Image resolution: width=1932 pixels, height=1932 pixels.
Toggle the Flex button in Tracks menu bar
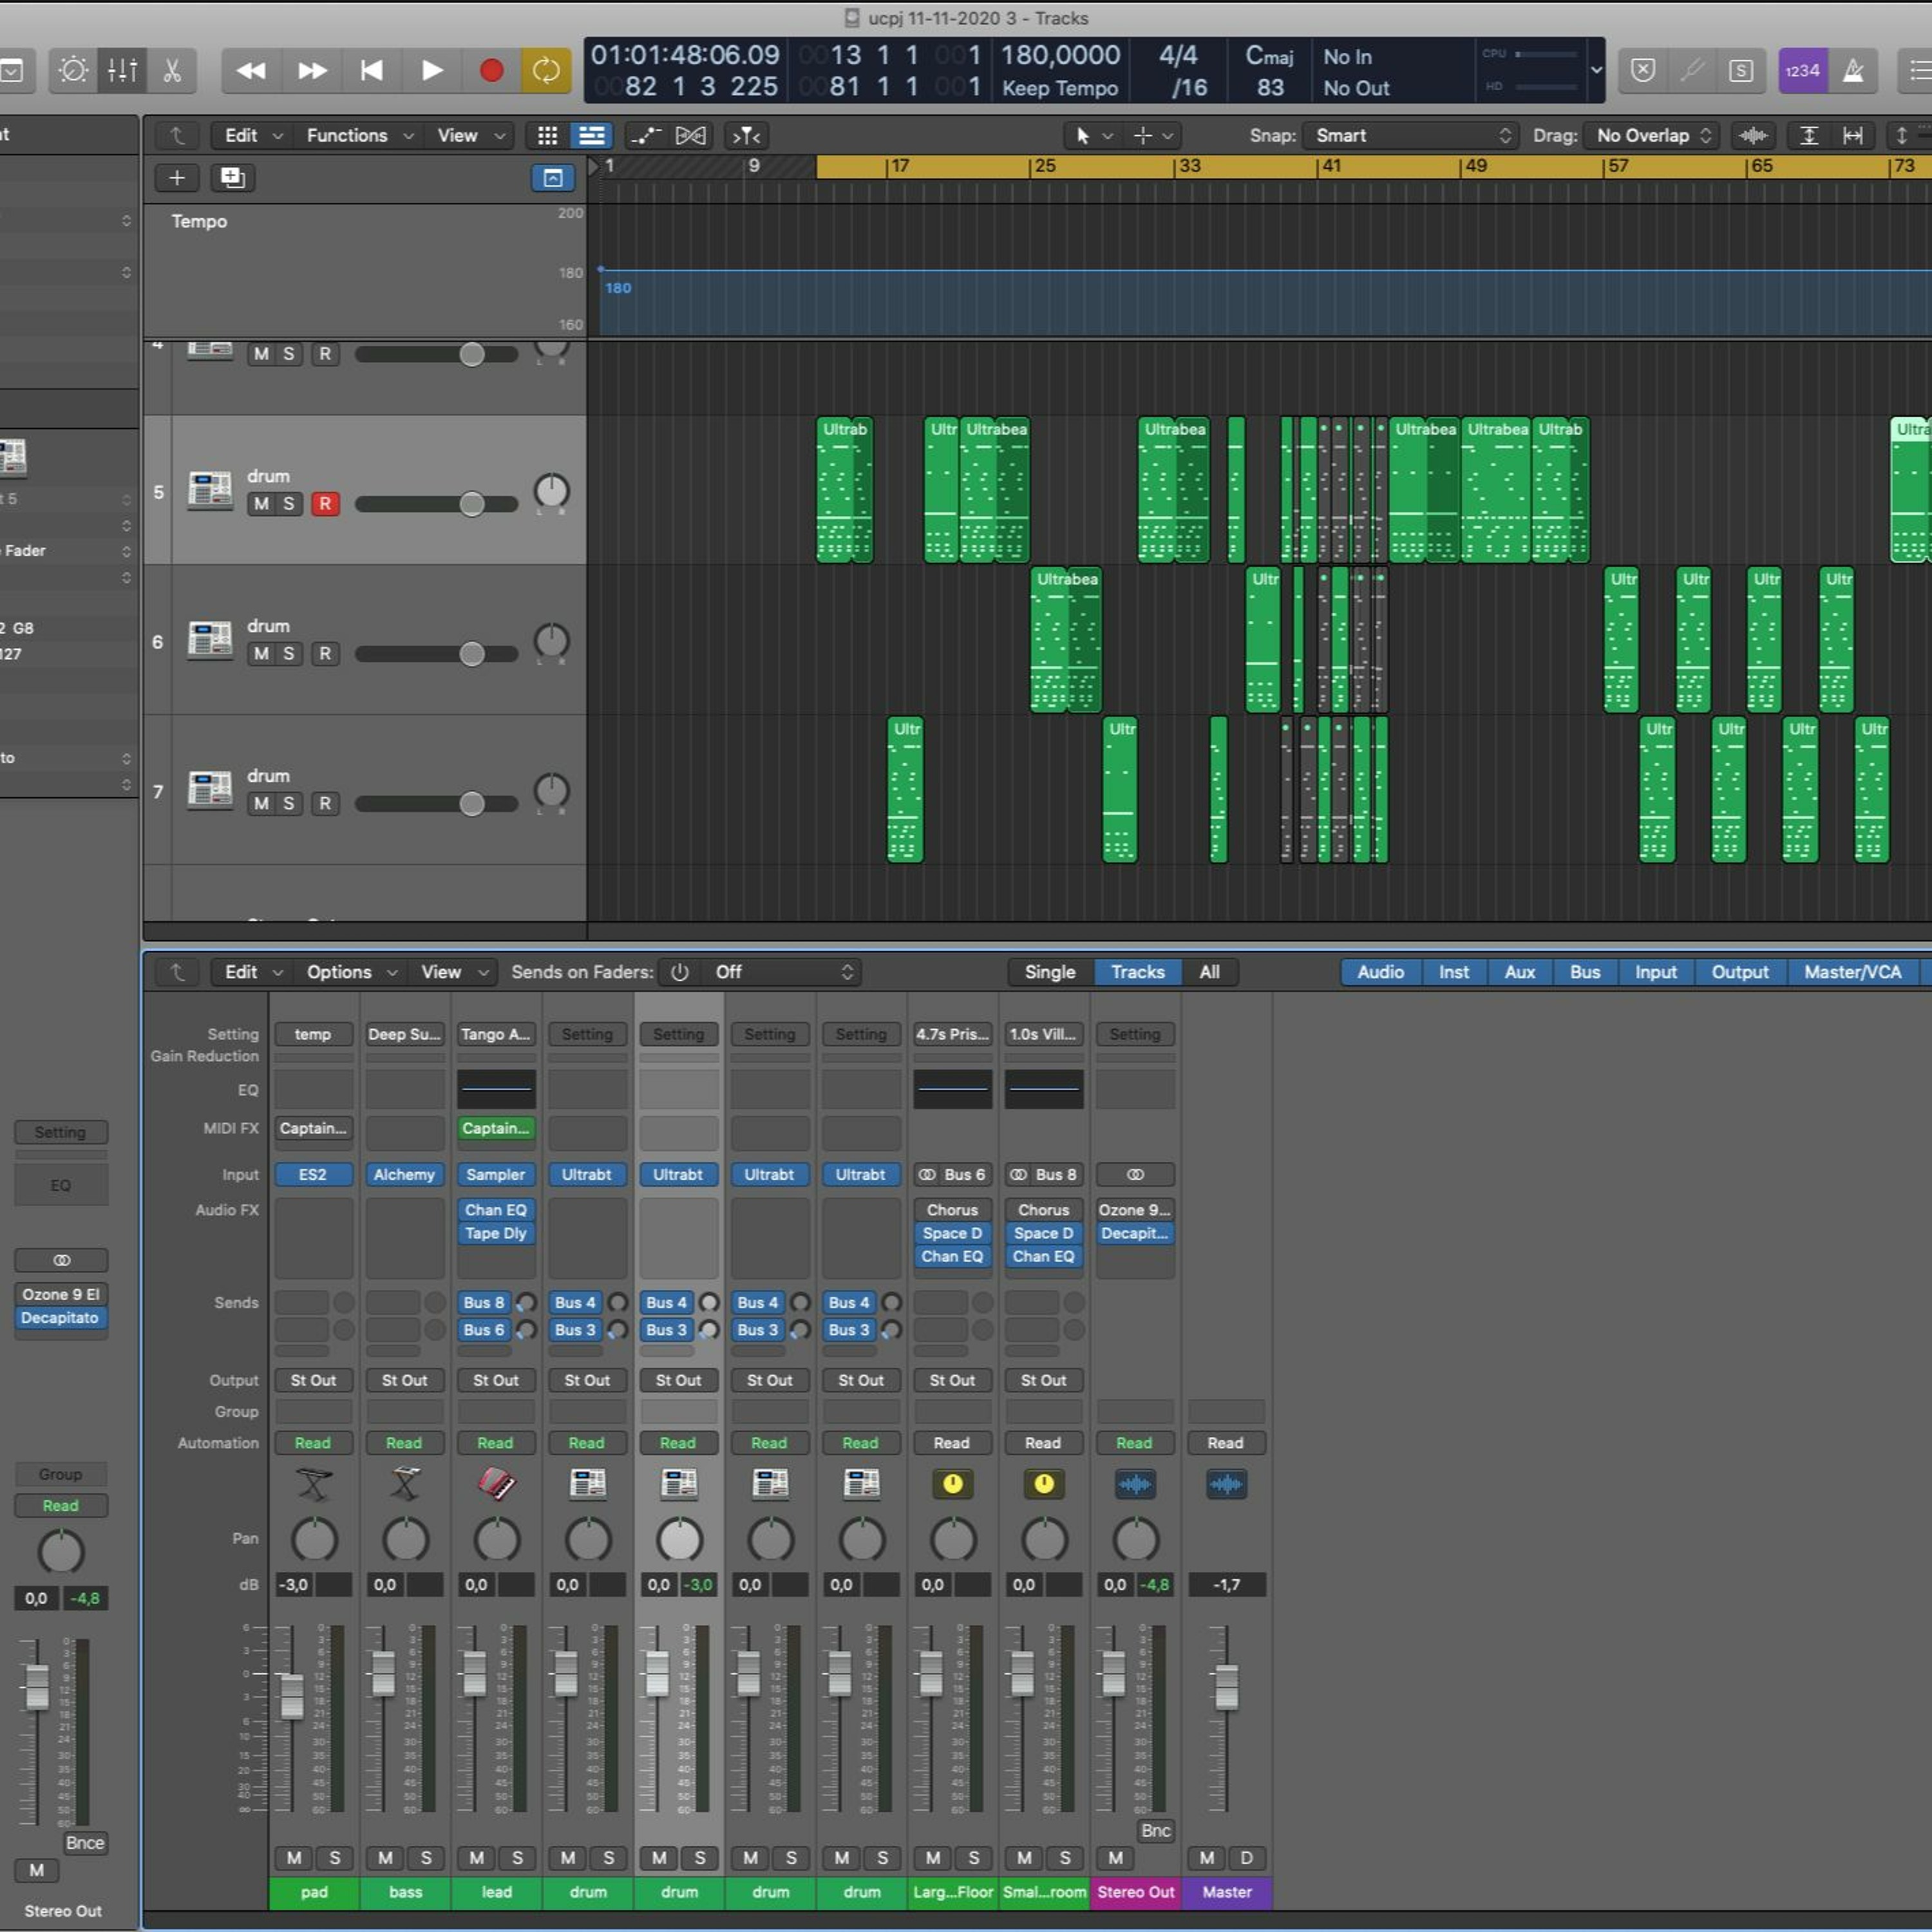tap(690, 135)
